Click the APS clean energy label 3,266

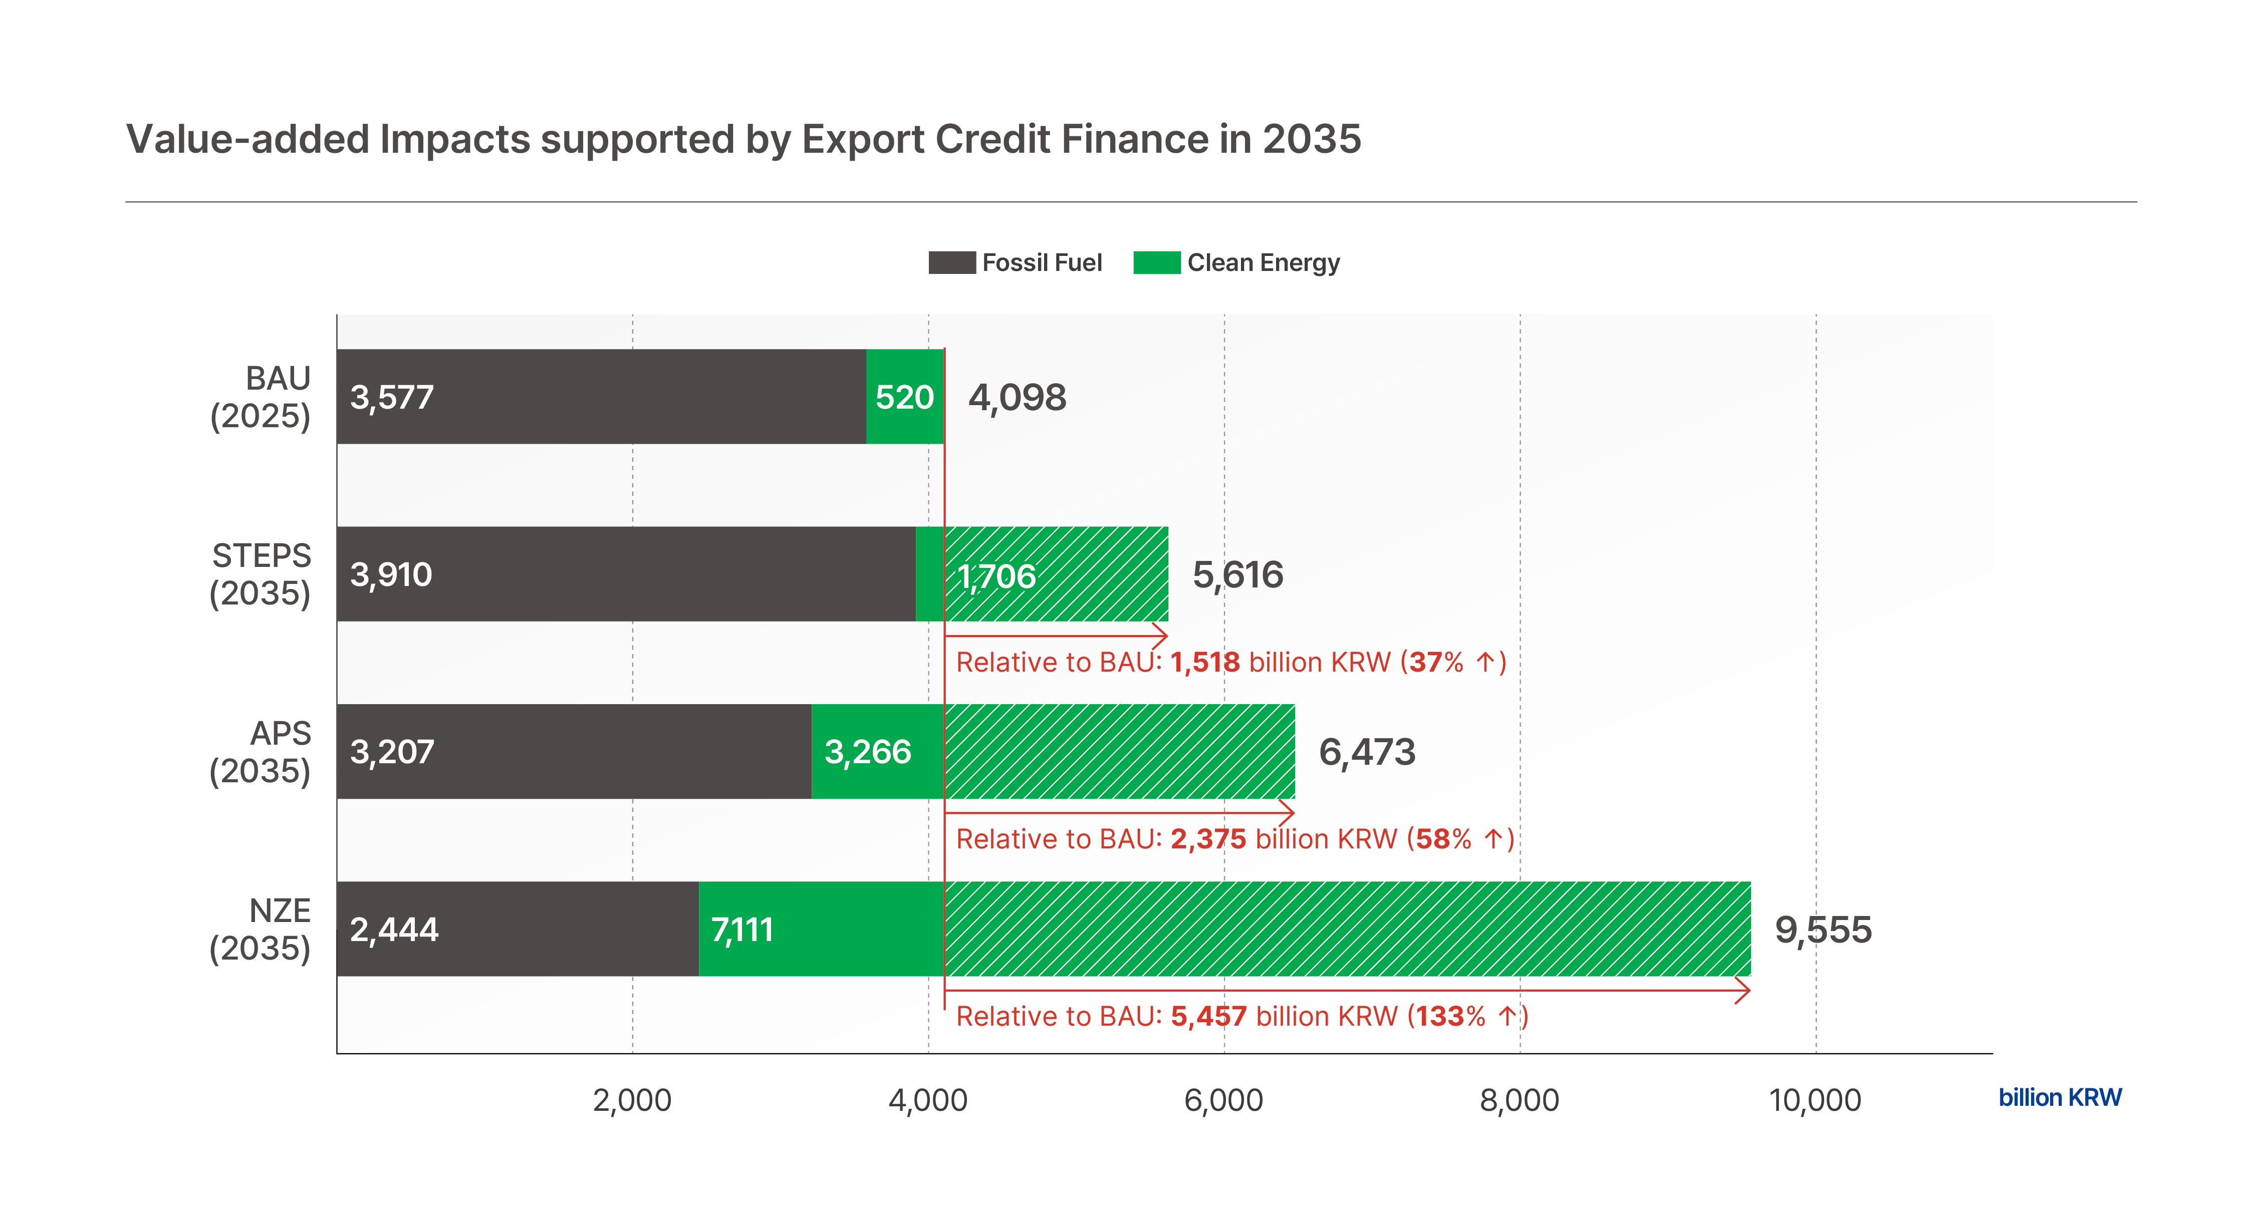(x=868, y=752)
